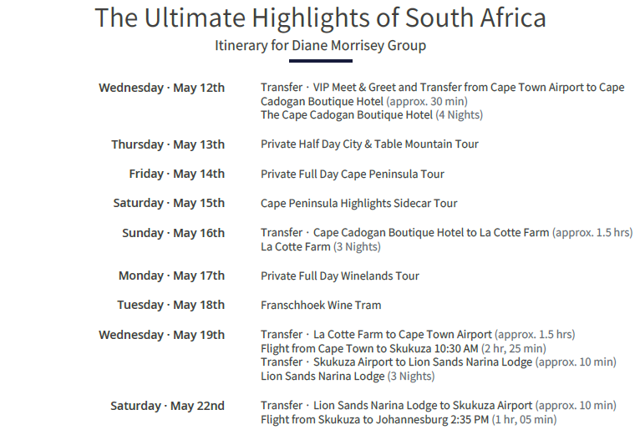The width and height of the screenshot is (640, 435).
Task: Open the Franschhoek Wine Tram entry
Action: pos(321,305)
